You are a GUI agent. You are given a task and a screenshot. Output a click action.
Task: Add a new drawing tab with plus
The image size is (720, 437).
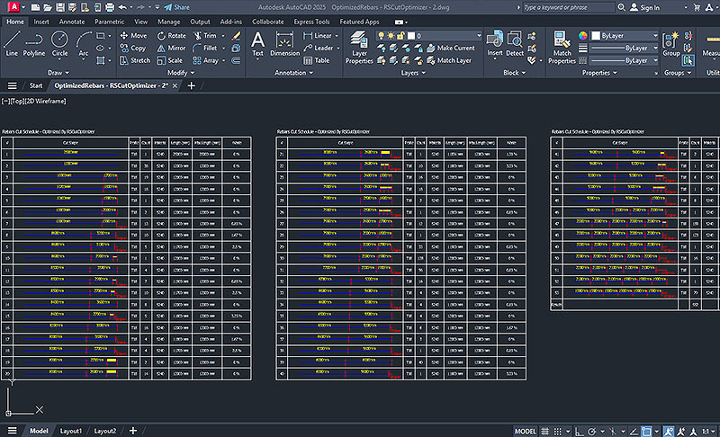click(x=192, y=85)
